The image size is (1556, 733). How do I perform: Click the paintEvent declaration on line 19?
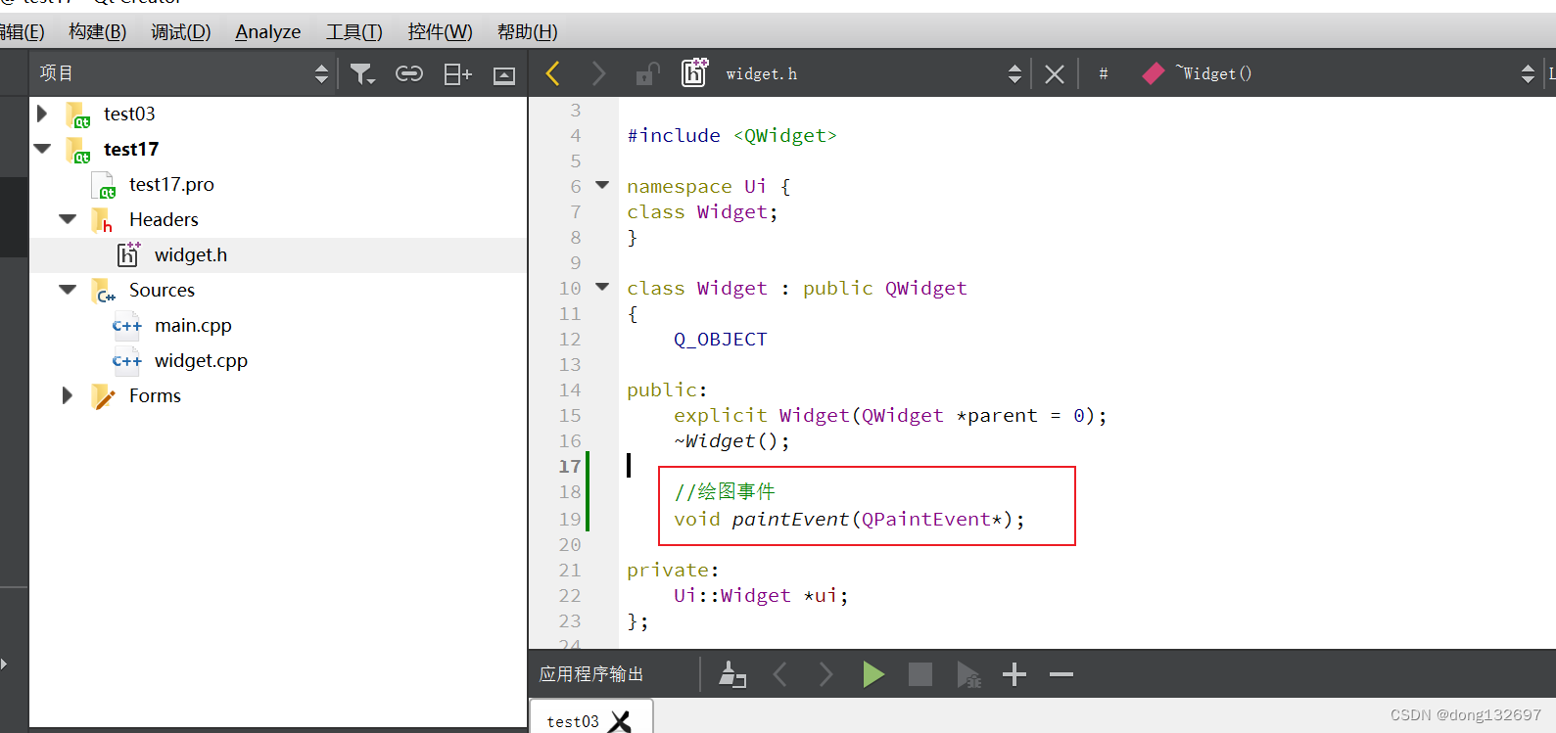(x=849, y=520)
